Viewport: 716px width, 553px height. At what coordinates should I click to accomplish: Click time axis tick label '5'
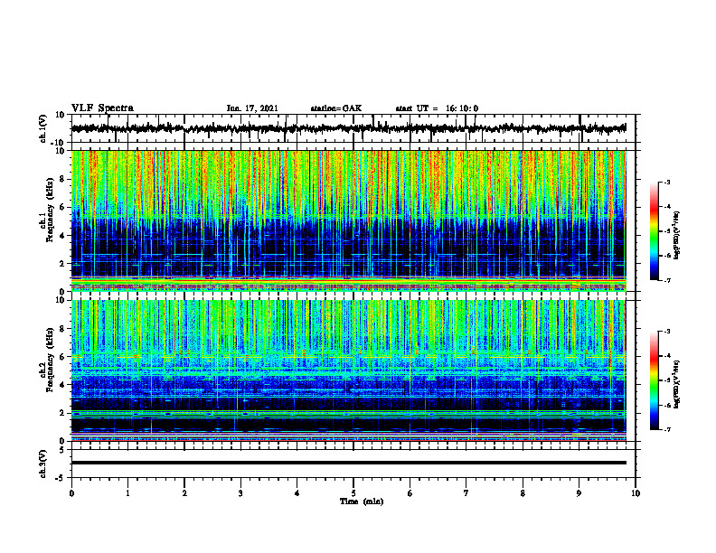point(353,493)
